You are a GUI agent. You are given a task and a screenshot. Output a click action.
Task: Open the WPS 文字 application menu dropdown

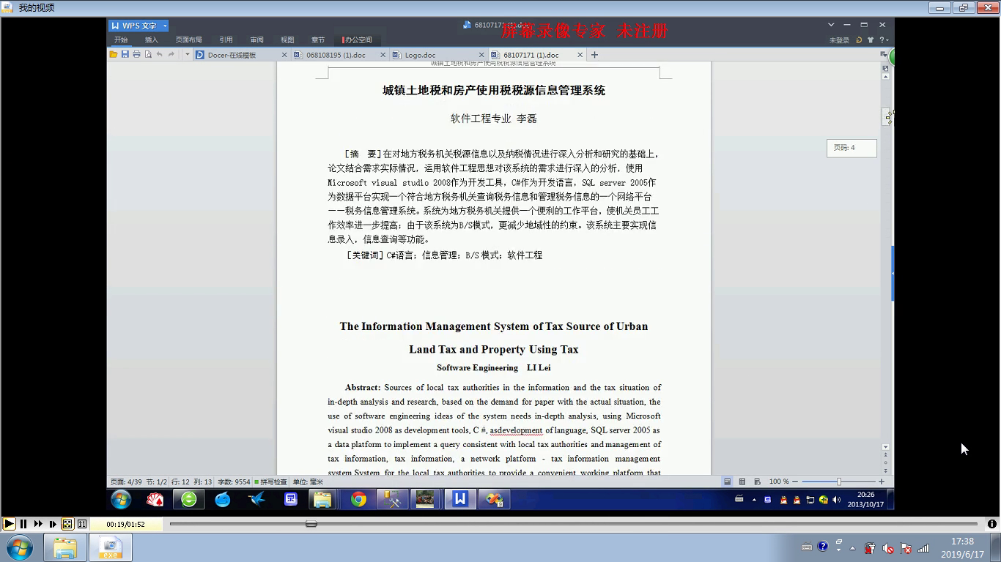165,26
